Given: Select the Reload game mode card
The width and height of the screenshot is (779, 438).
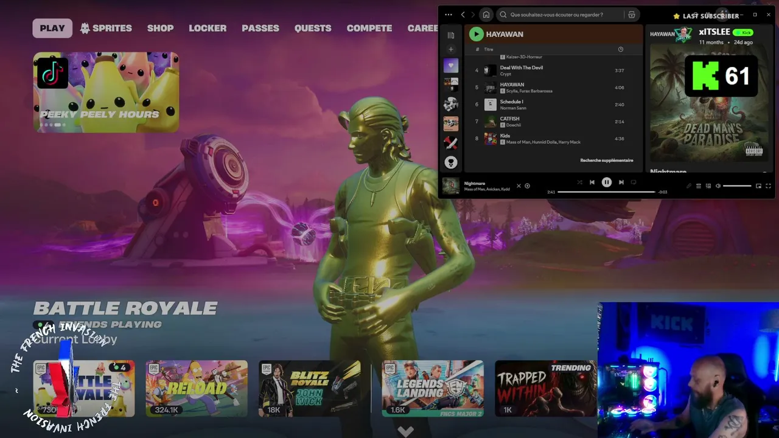Looking at the screenshot, I should (x=197, y=389).
